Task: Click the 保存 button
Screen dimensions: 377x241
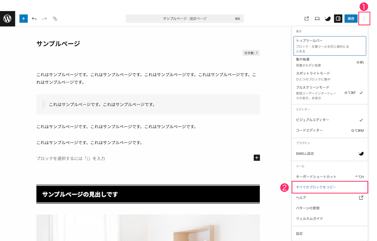Action: [x=351, y=19]
